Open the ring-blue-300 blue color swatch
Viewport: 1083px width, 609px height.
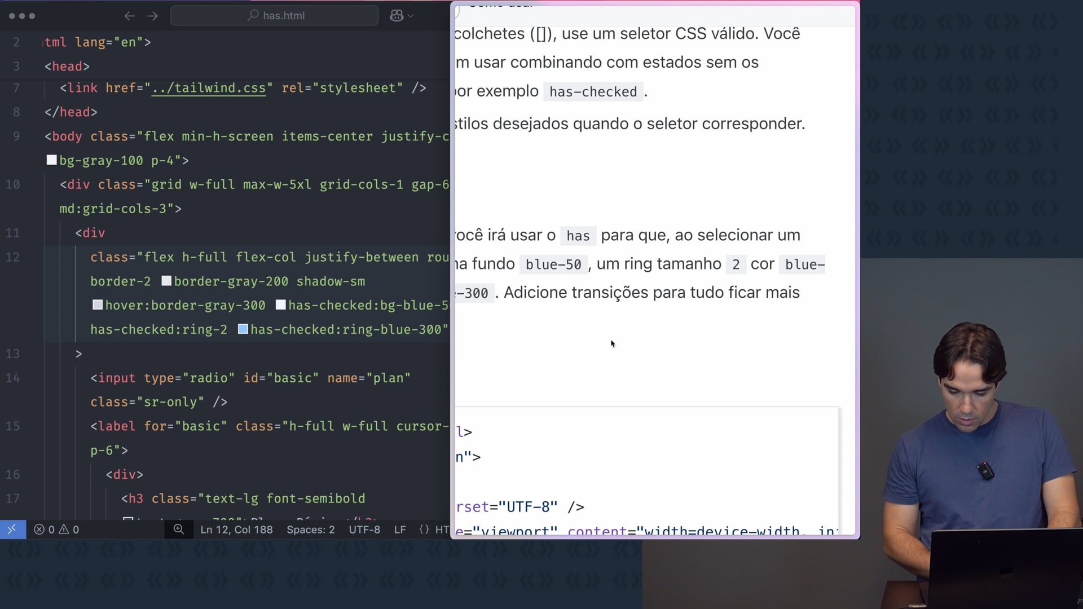tap(243, 329)
